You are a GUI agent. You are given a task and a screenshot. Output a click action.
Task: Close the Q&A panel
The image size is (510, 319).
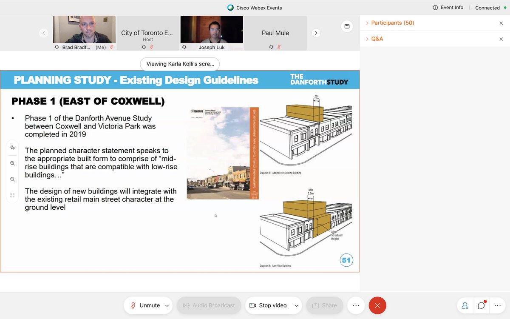[501, 39]
